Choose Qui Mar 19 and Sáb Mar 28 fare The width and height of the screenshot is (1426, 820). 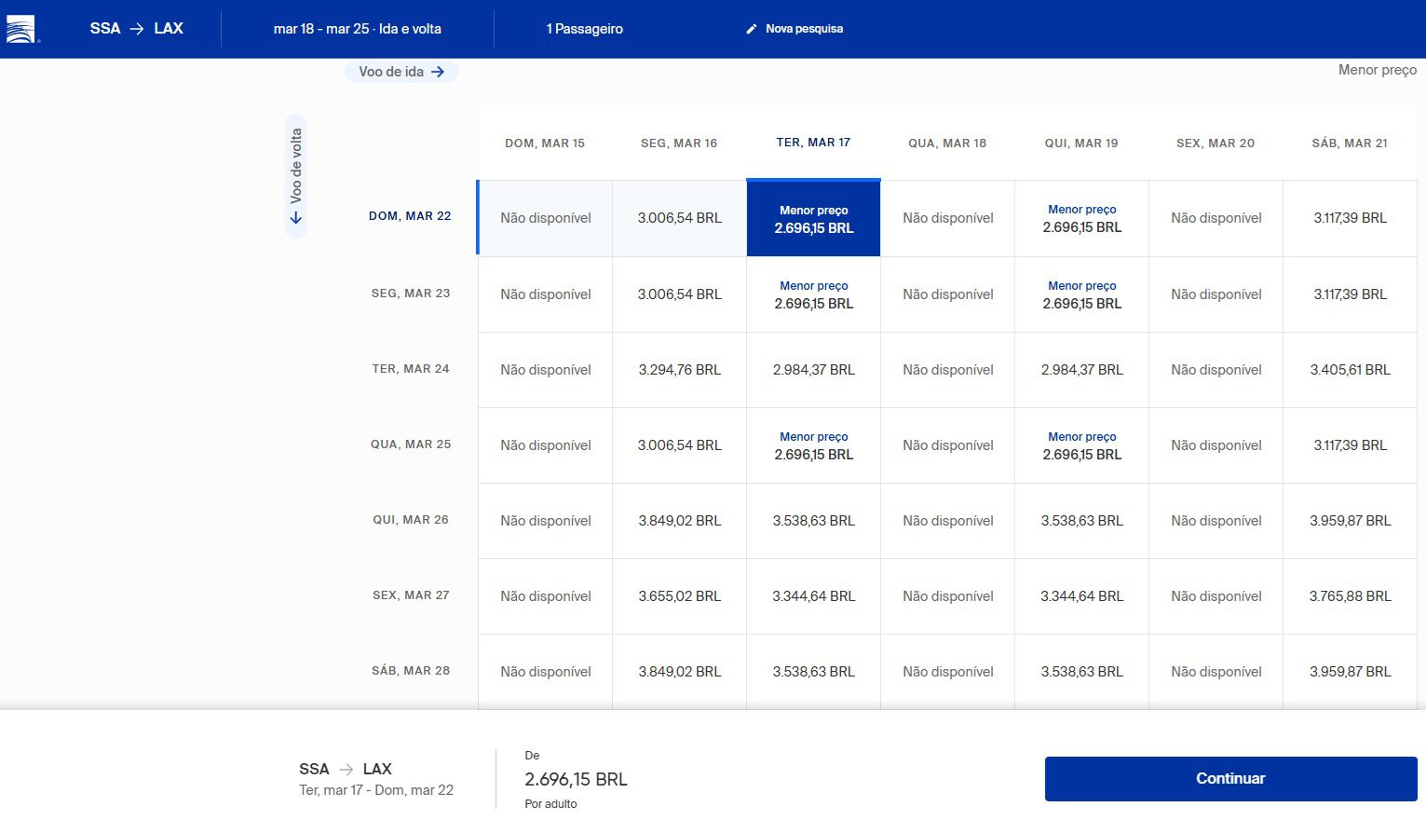click(1081, 672)
